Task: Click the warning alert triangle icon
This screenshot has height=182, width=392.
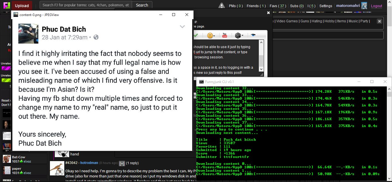Action: [x=222, y=5]
